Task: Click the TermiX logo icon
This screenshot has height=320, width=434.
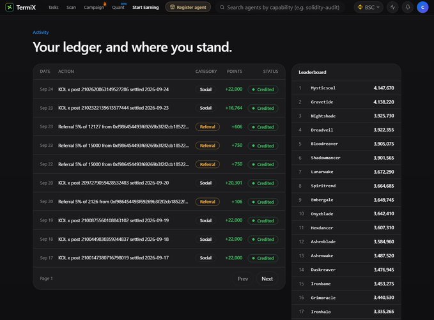Action: (10, 7)
